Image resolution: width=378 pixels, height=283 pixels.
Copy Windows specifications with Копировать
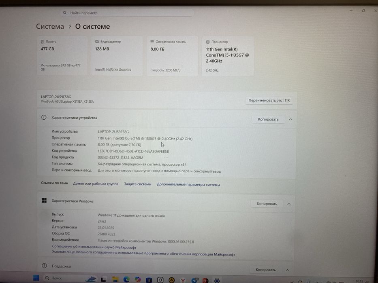tap(267, 204)
